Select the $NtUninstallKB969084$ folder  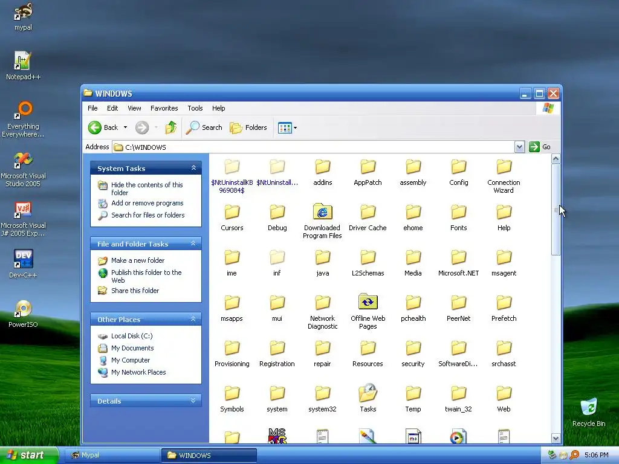pos(232,176)
